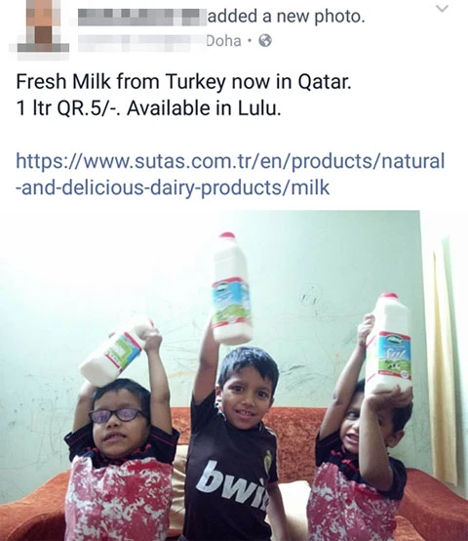The image size is (468, 541).
Task: Open the Doha location link
Action: (x=223, y=41)
